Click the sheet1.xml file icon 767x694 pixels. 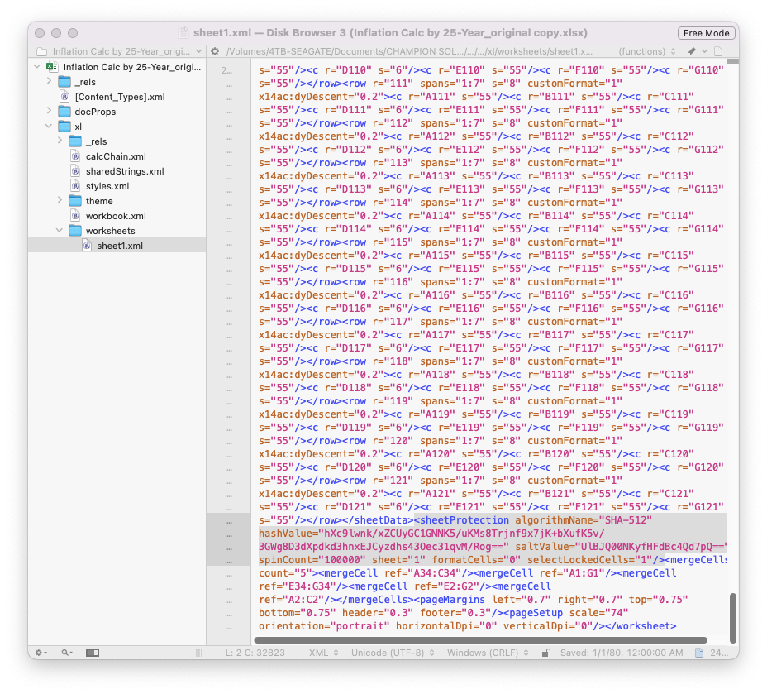pos(87,246)
